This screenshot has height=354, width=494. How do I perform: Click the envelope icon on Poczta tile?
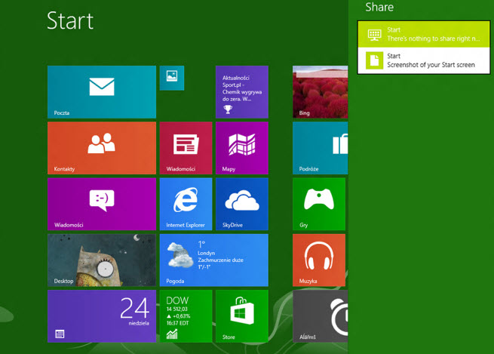[x=102, y=86]
